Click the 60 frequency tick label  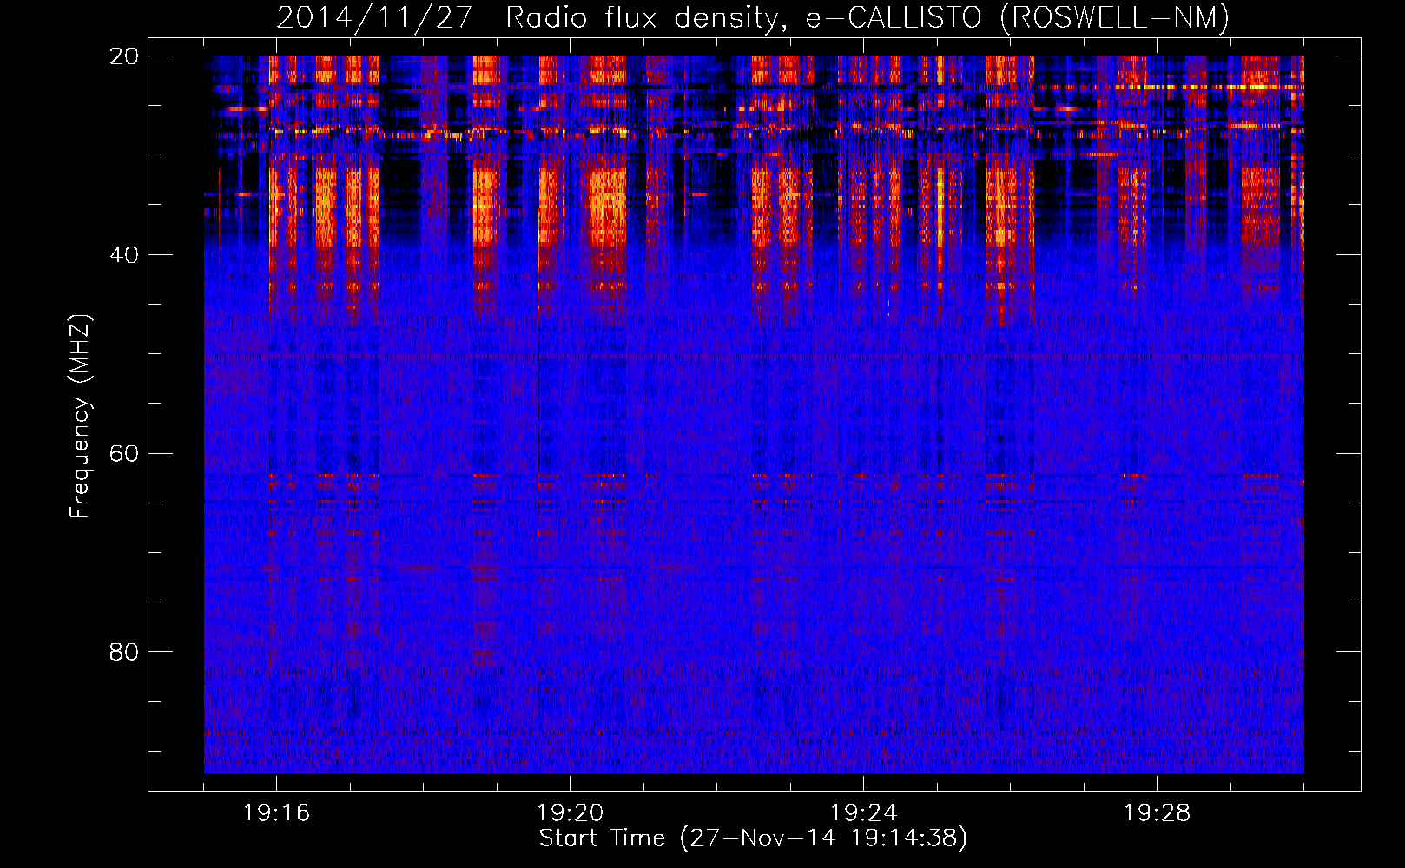[124, 454]
